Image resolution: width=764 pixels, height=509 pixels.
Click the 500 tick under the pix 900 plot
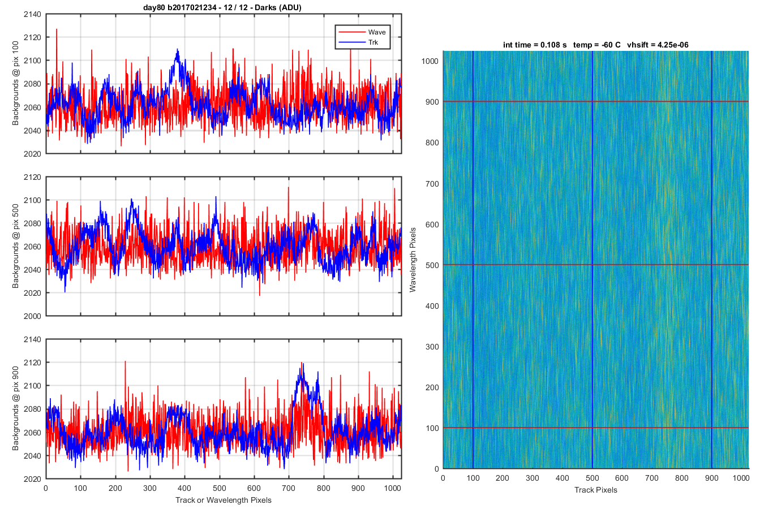tap(220, 488)
